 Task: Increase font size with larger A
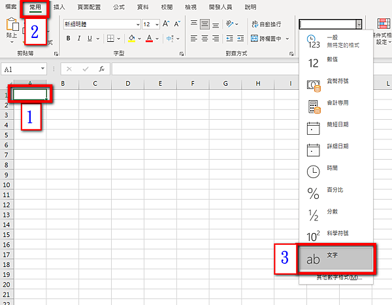tap(166, 24)
